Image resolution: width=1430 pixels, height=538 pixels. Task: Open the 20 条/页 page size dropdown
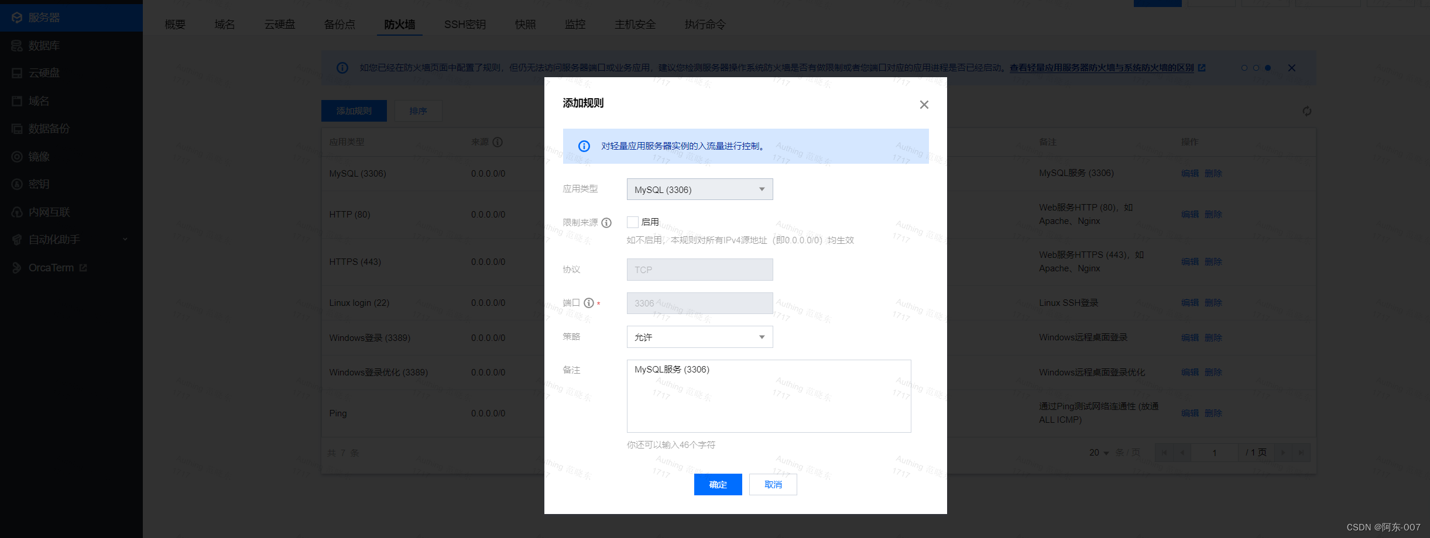point(1099,453)
